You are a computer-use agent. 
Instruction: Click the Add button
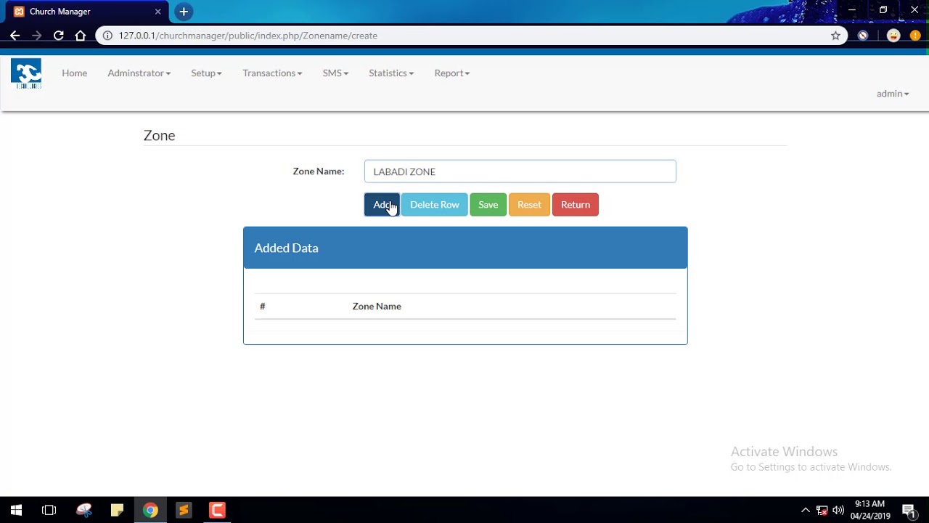tap(382, 205)
